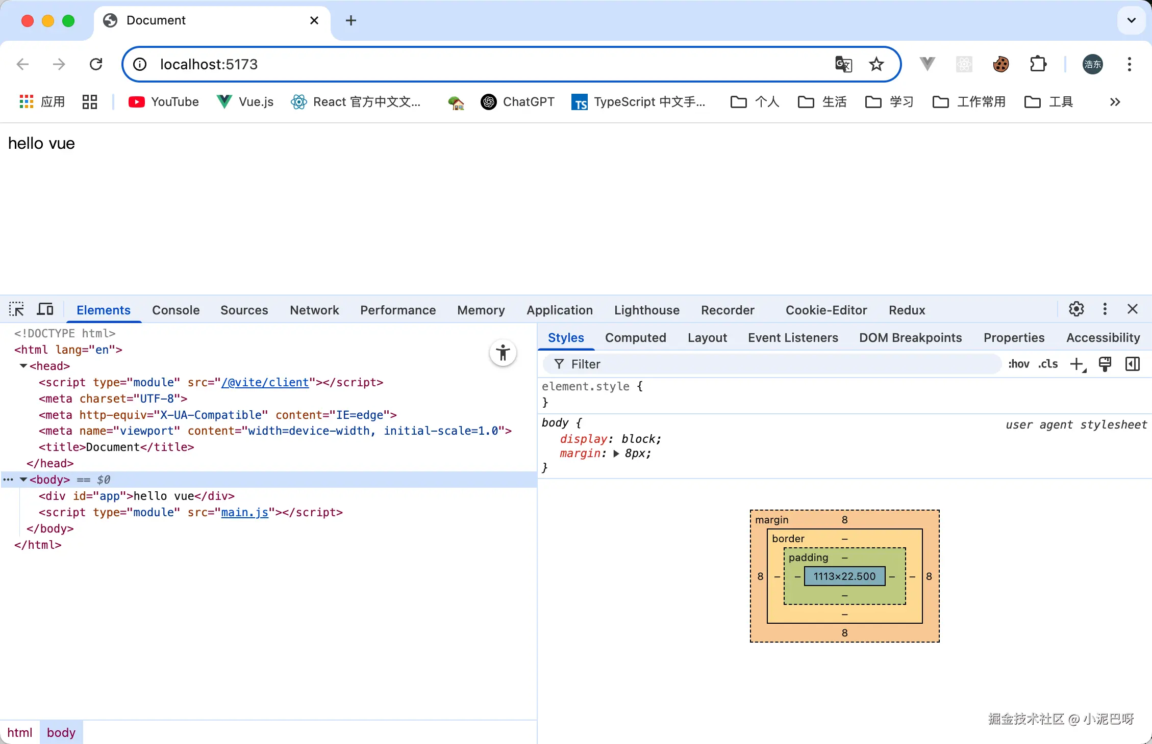Open the Extensions puzzle icon

click(x=1038, y=64)
